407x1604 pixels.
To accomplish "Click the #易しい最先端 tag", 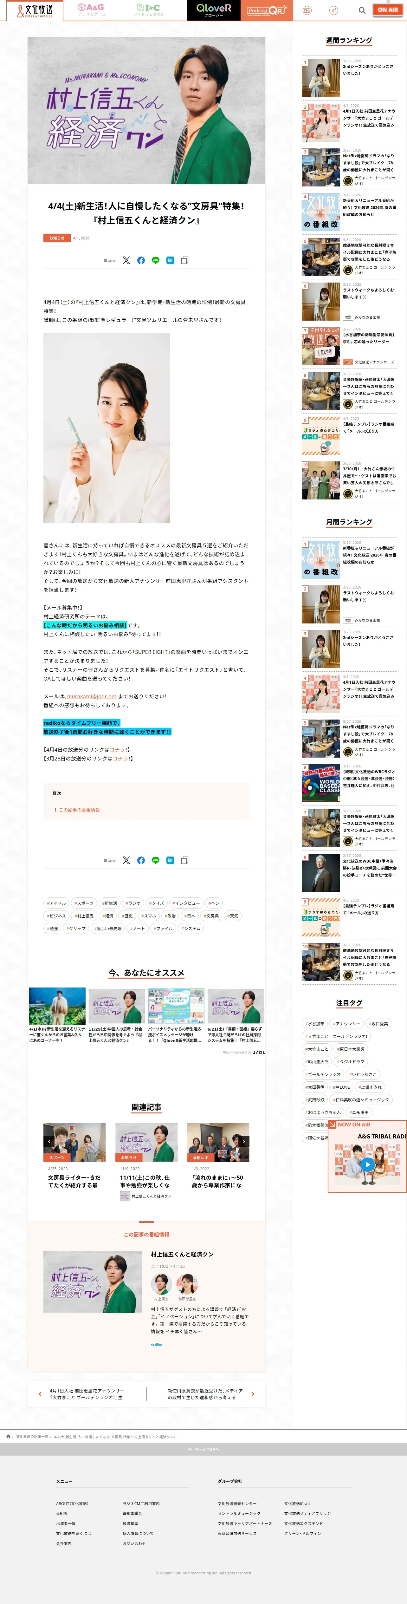I will point(108,929).
